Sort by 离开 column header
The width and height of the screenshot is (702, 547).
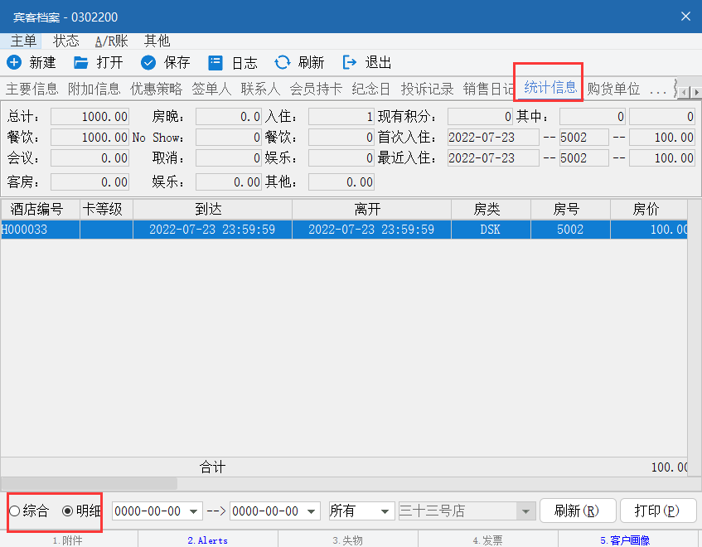[x=371, y=209]
